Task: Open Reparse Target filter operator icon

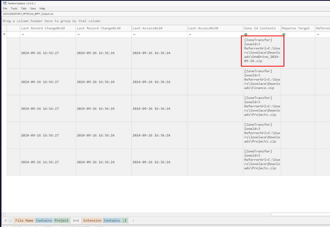Action: [x=284, y=34]
